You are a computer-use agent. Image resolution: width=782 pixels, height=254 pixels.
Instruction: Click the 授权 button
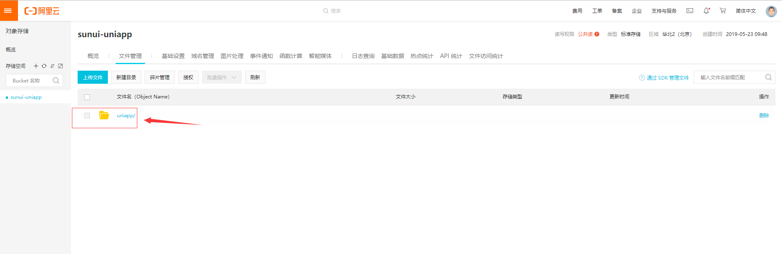(188, 77)
